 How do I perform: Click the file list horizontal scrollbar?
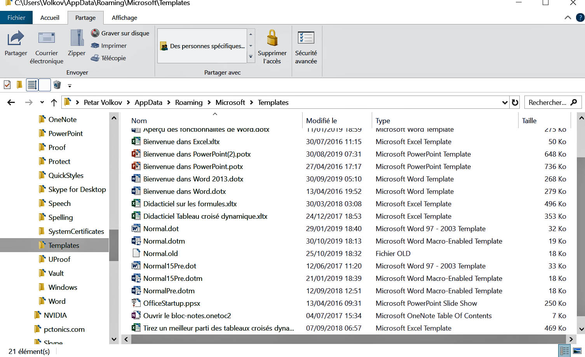point(348,339)
